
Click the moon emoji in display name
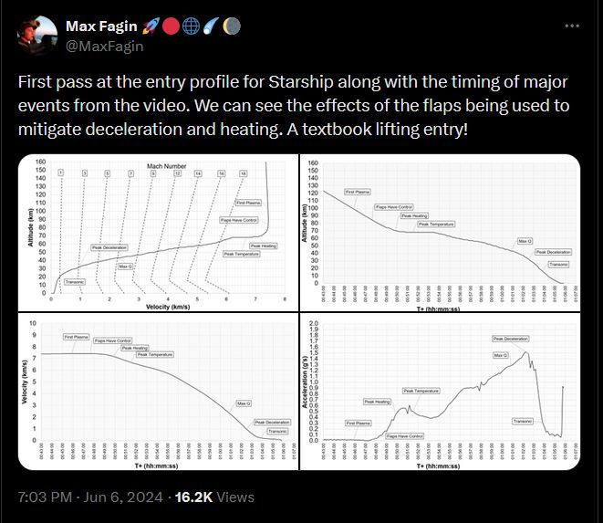tap(216, 26)
